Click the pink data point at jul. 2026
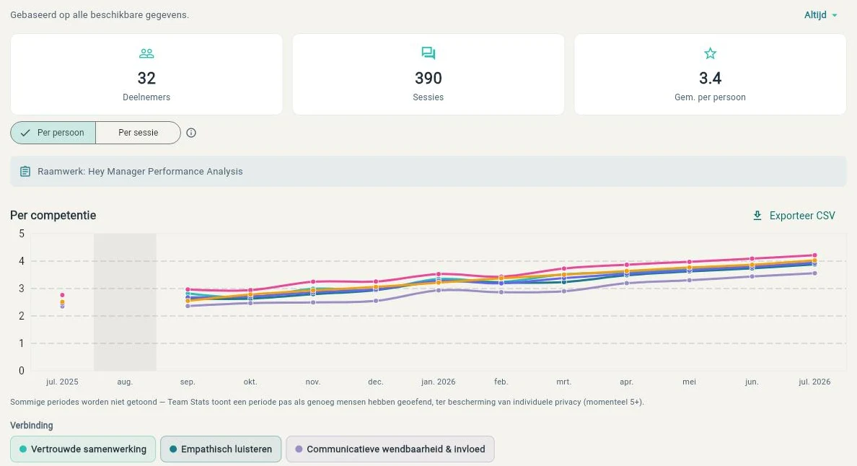 click(814, 255)
